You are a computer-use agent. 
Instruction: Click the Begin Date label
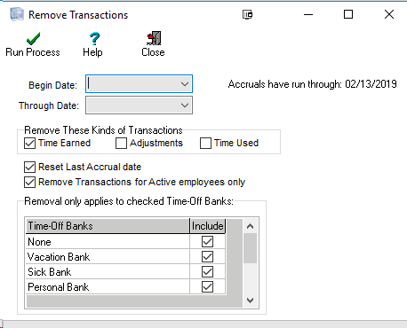[x=52, y=85]
